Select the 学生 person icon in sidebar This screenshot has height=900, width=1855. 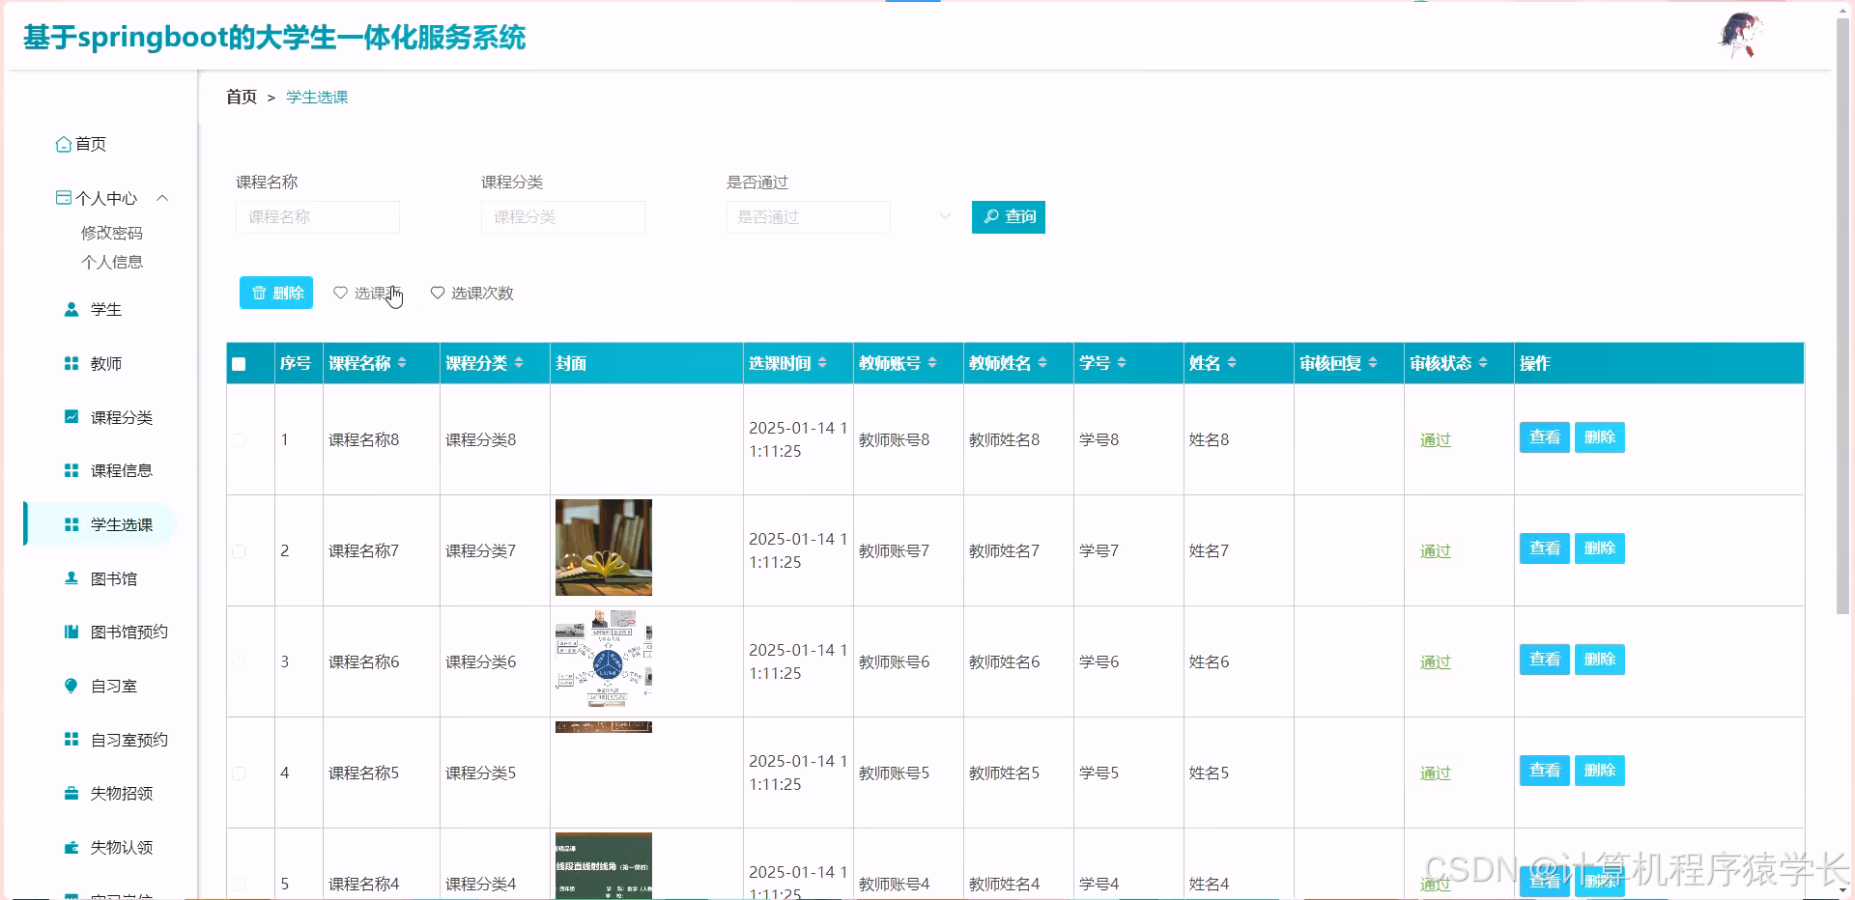[x=70, y=309]
